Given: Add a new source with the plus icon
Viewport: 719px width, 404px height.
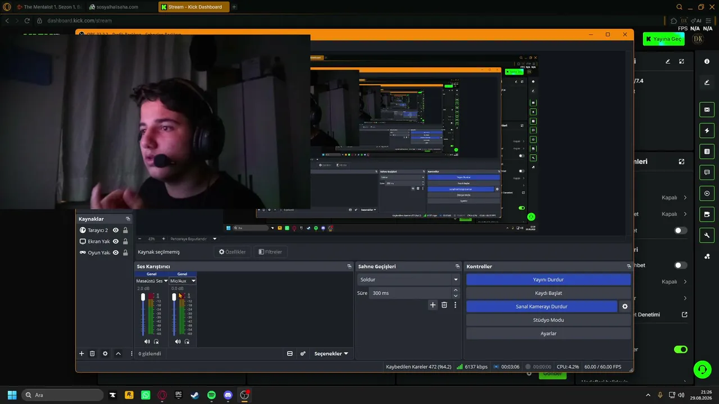Looking at the screenshot, I should (81, 353).
